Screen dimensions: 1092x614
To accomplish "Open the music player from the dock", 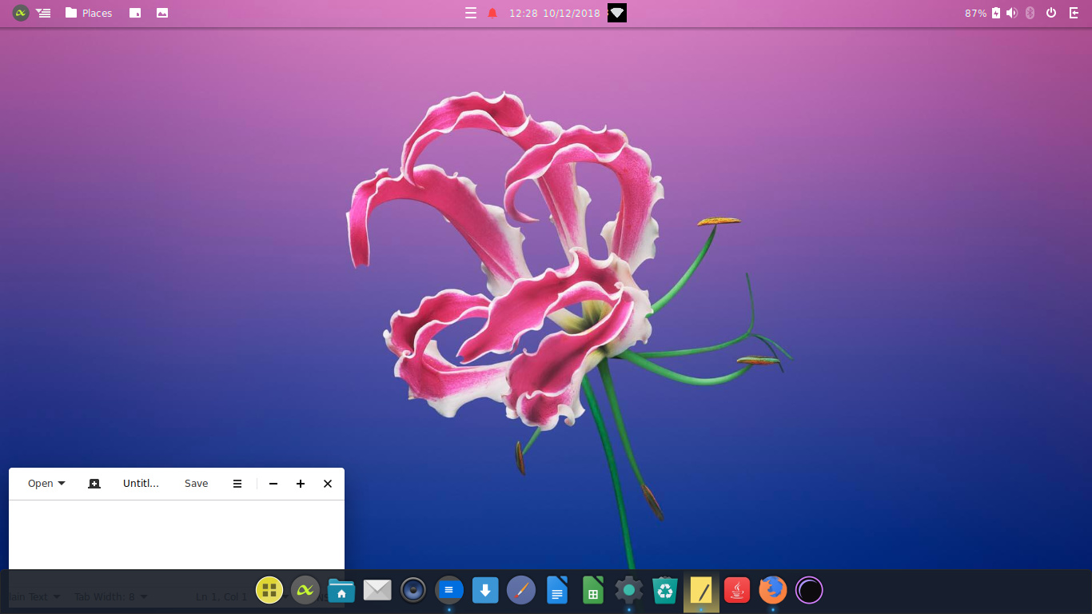I will click(x=412, y=589).
